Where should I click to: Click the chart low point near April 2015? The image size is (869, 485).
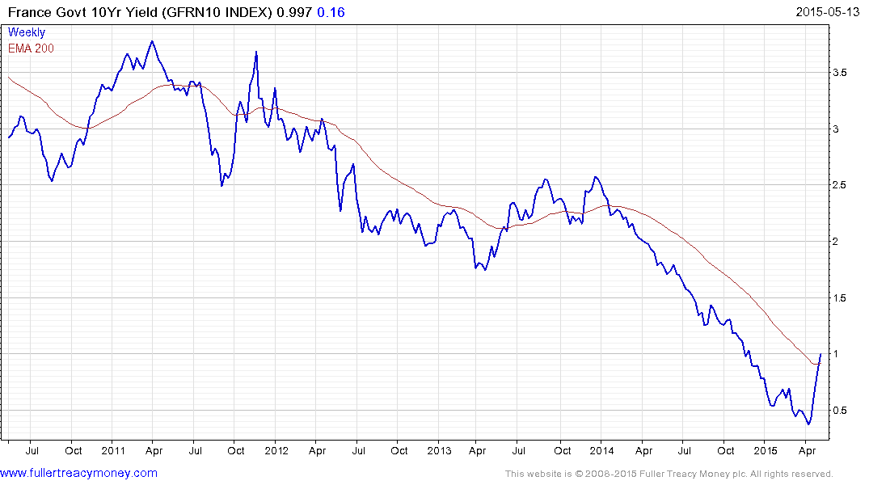pyautogui.click(x=808, y=424)
